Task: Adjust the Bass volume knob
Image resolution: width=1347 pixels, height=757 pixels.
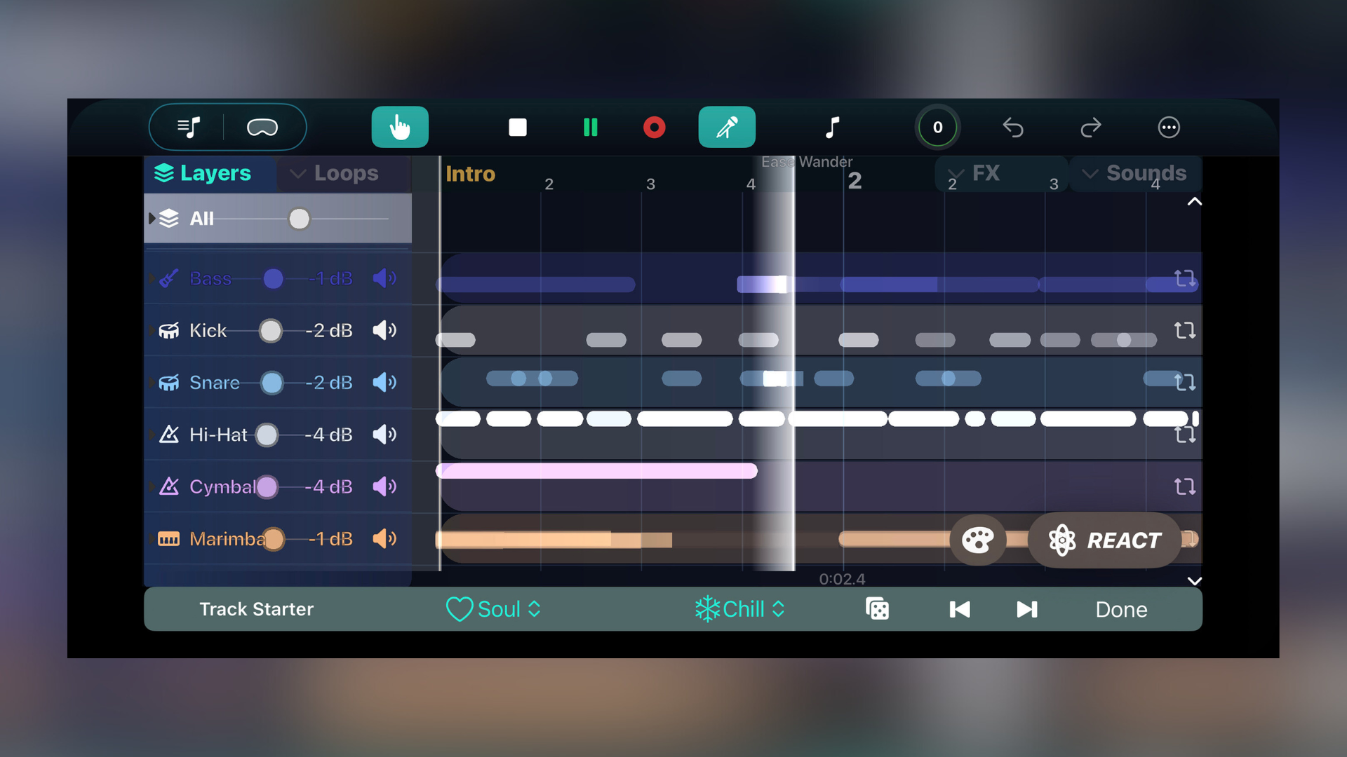Action: coord(274,279)
